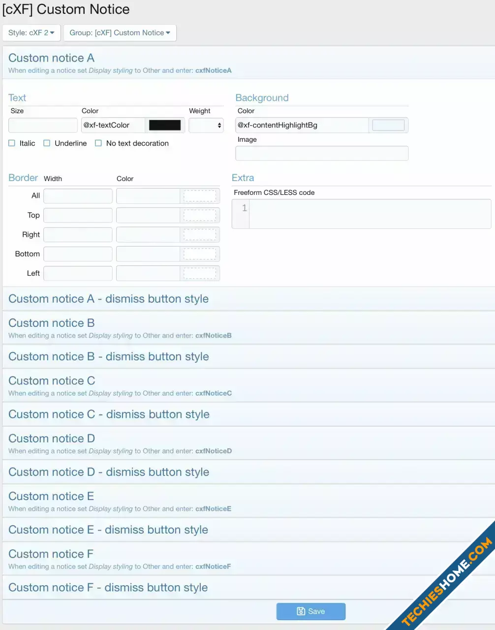Click into the Freeform CSS/LESS code editor
Image resolution: width=495 pixels, height=630 pixels.
(370, 214)
